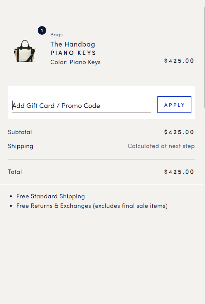Image resolution: width=205 pixels, height=304 pixels.
Task: Click the Bags category label
Action: pos(56,35)
